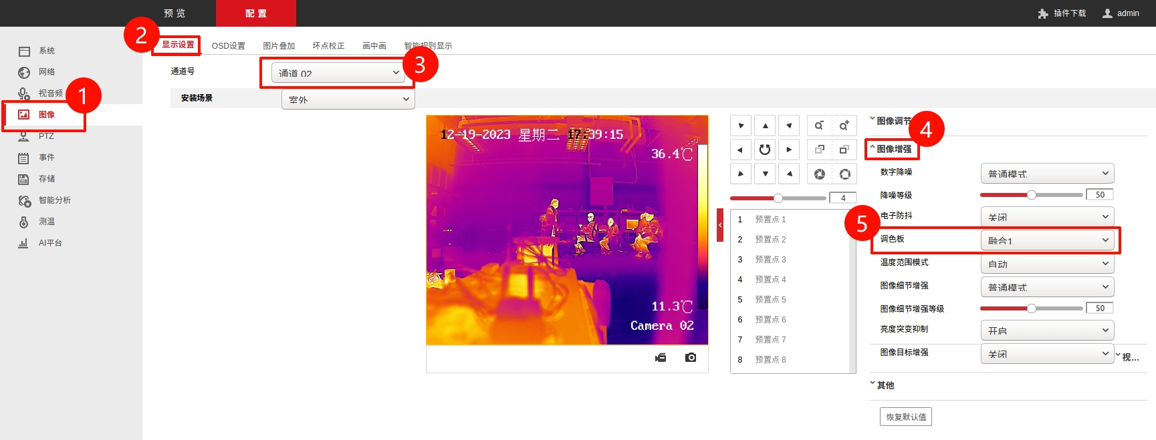Open the 调色板 palette dropdown
This screenshot has height=440, width=1156.
(x=1047, y=240)
